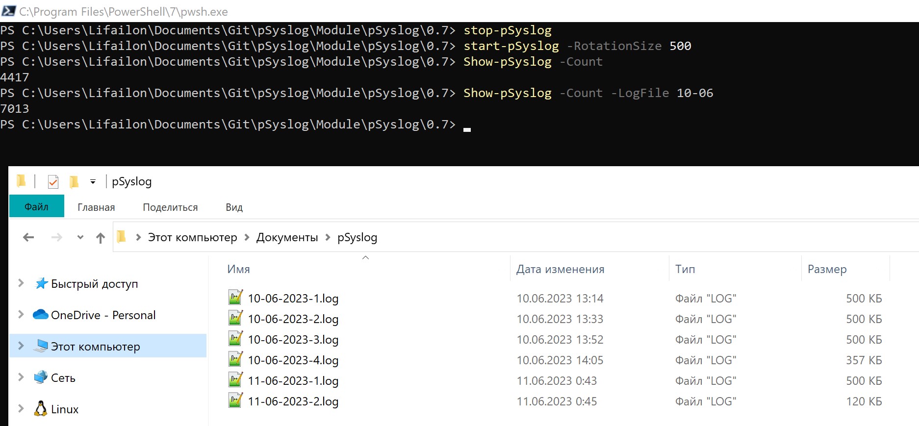
Task: Go forward with the Forward arrow
Action: pyautogui.click(x=57, y=237)
